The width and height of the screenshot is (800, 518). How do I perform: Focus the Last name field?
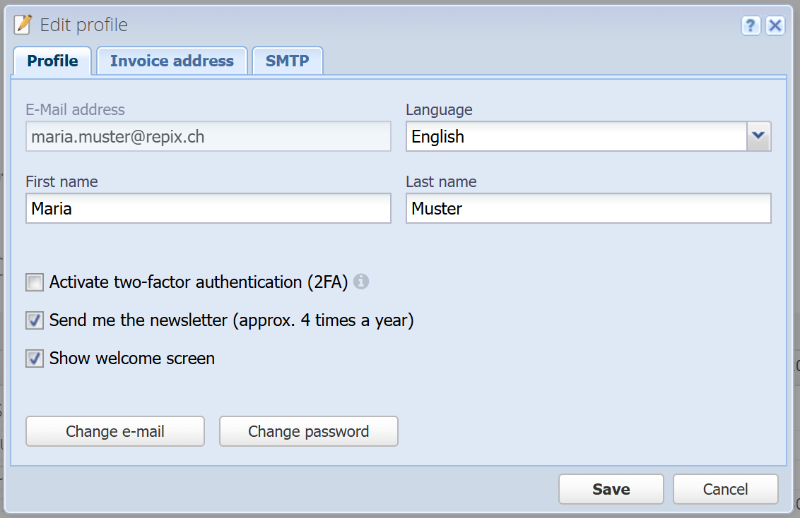pyautogui.click(x=588, y=208)
